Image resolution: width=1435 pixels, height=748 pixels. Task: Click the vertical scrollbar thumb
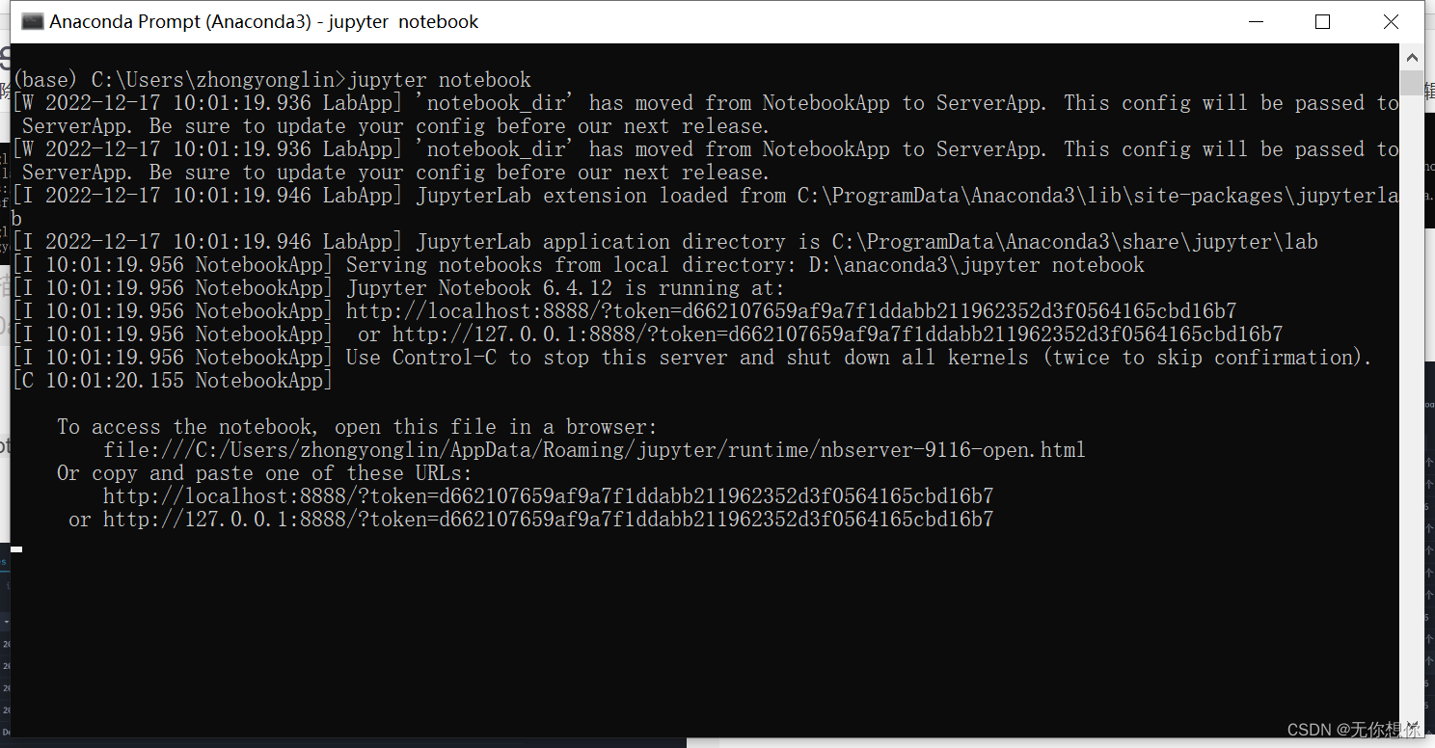point(1412,83)
